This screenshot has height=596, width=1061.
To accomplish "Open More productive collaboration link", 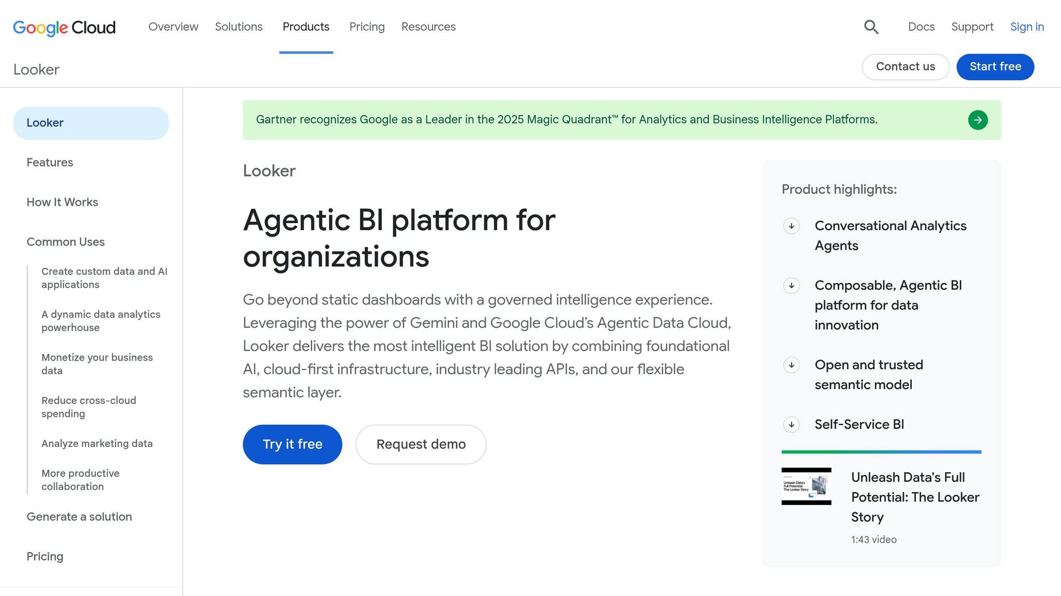I will coord(80,480).
